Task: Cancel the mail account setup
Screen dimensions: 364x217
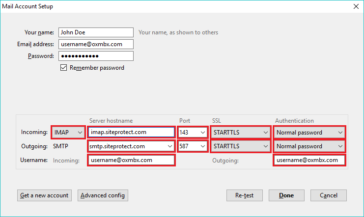Action: point(328,195)
